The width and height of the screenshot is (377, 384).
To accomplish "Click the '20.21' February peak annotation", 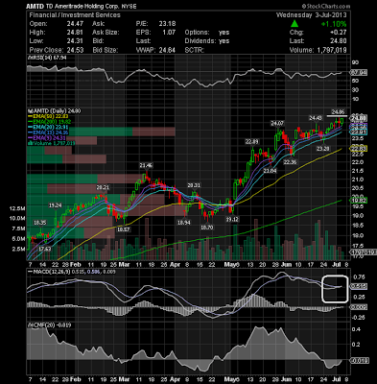I will coord(103,187).
